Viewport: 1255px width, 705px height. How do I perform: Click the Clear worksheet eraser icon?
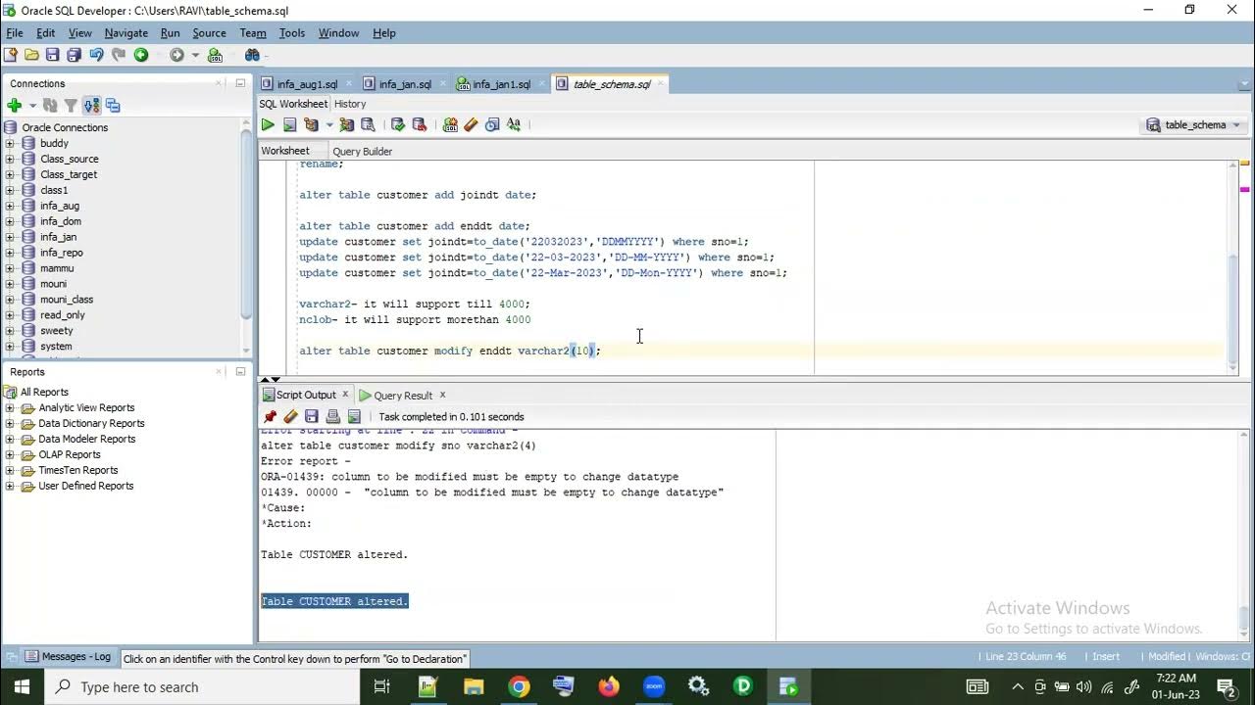[x=471, y=124]
